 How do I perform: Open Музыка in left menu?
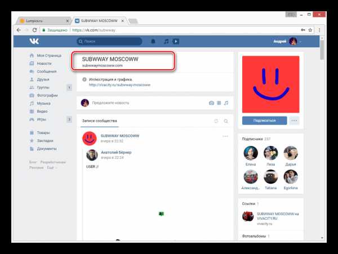pos(43,103)
